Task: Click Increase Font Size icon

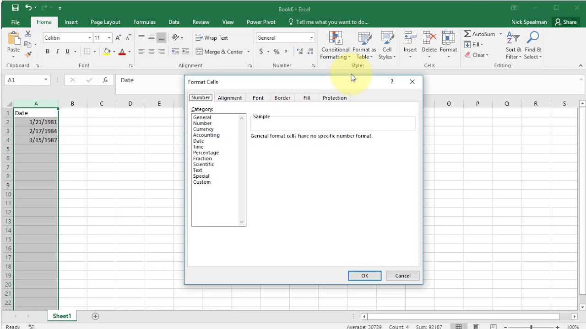Action: (x=119, y=38)
